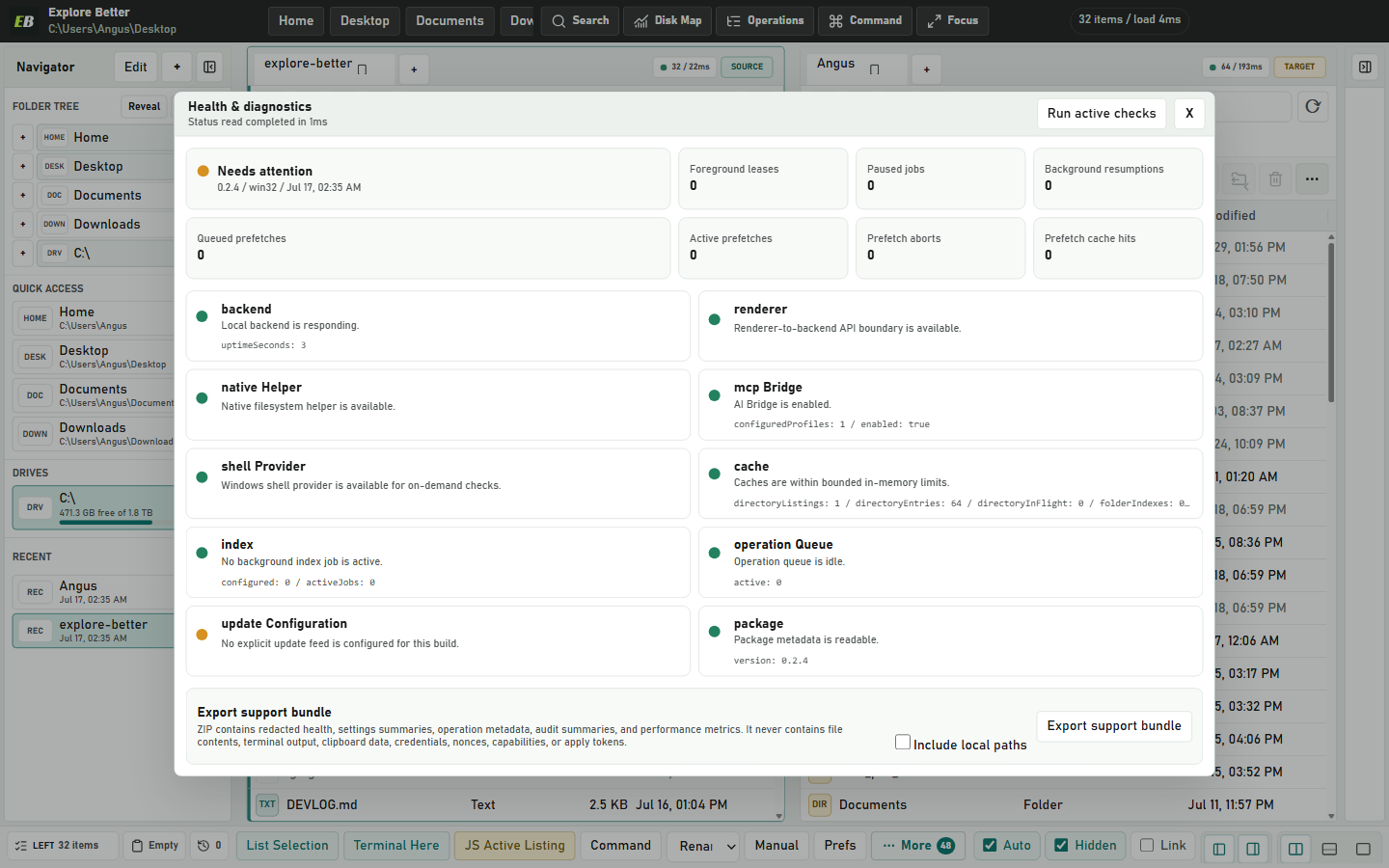Check Include local paths option
Viewport: 1389px width, 868px height.
click(903, 743)
